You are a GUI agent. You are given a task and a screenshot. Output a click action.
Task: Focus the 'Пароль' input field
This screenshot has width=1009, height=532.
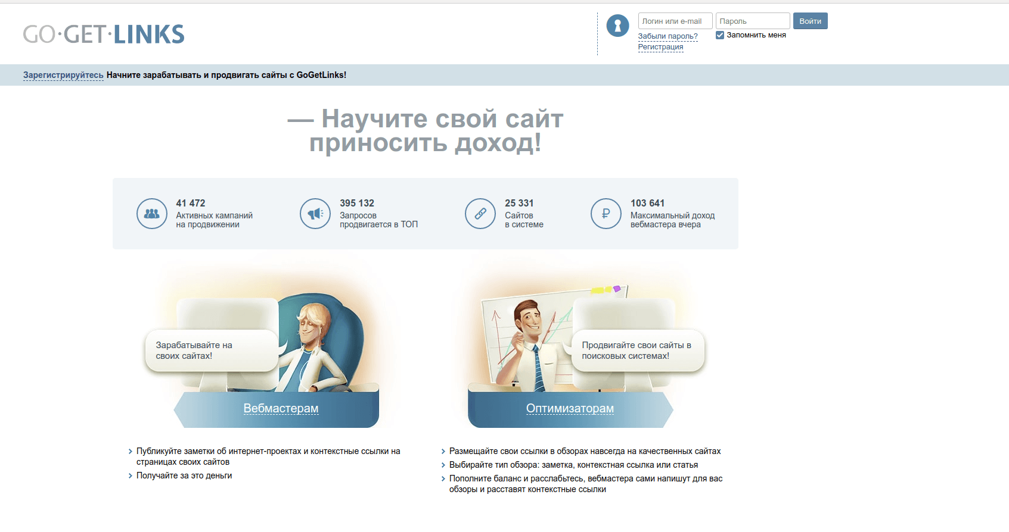coord(753,21)
